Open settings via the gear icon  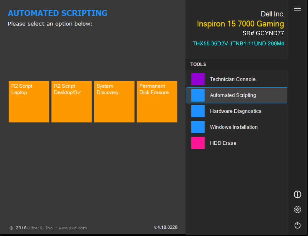(x=297, y=209)
